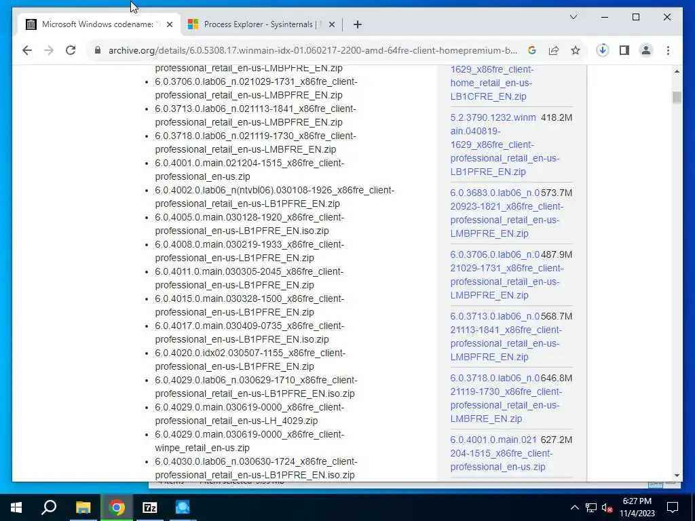Open File Explorer from the taskbar
Image resolution: width=695 pixels, height=521 pixels.
click(83, 507)
